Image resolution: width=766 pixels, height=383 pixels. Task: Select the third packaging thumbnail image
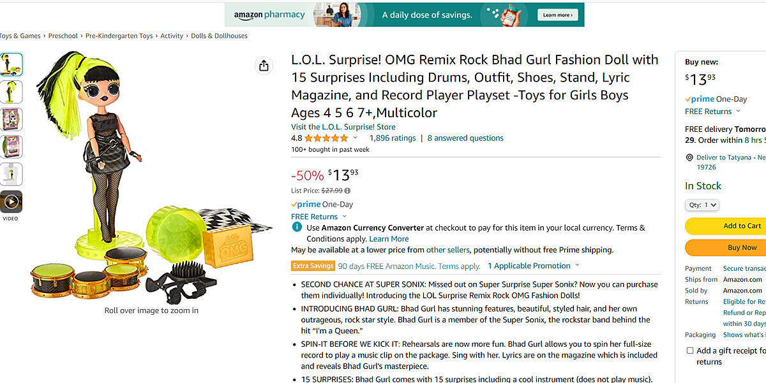tap(11, 119)
